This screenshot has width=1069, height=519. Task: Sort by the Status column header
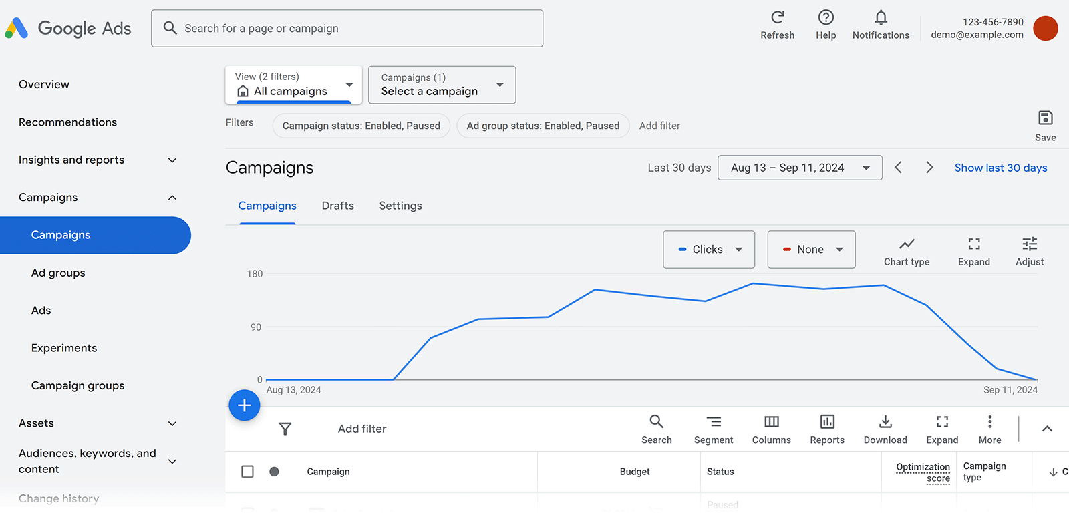click(x=720, y=472)
